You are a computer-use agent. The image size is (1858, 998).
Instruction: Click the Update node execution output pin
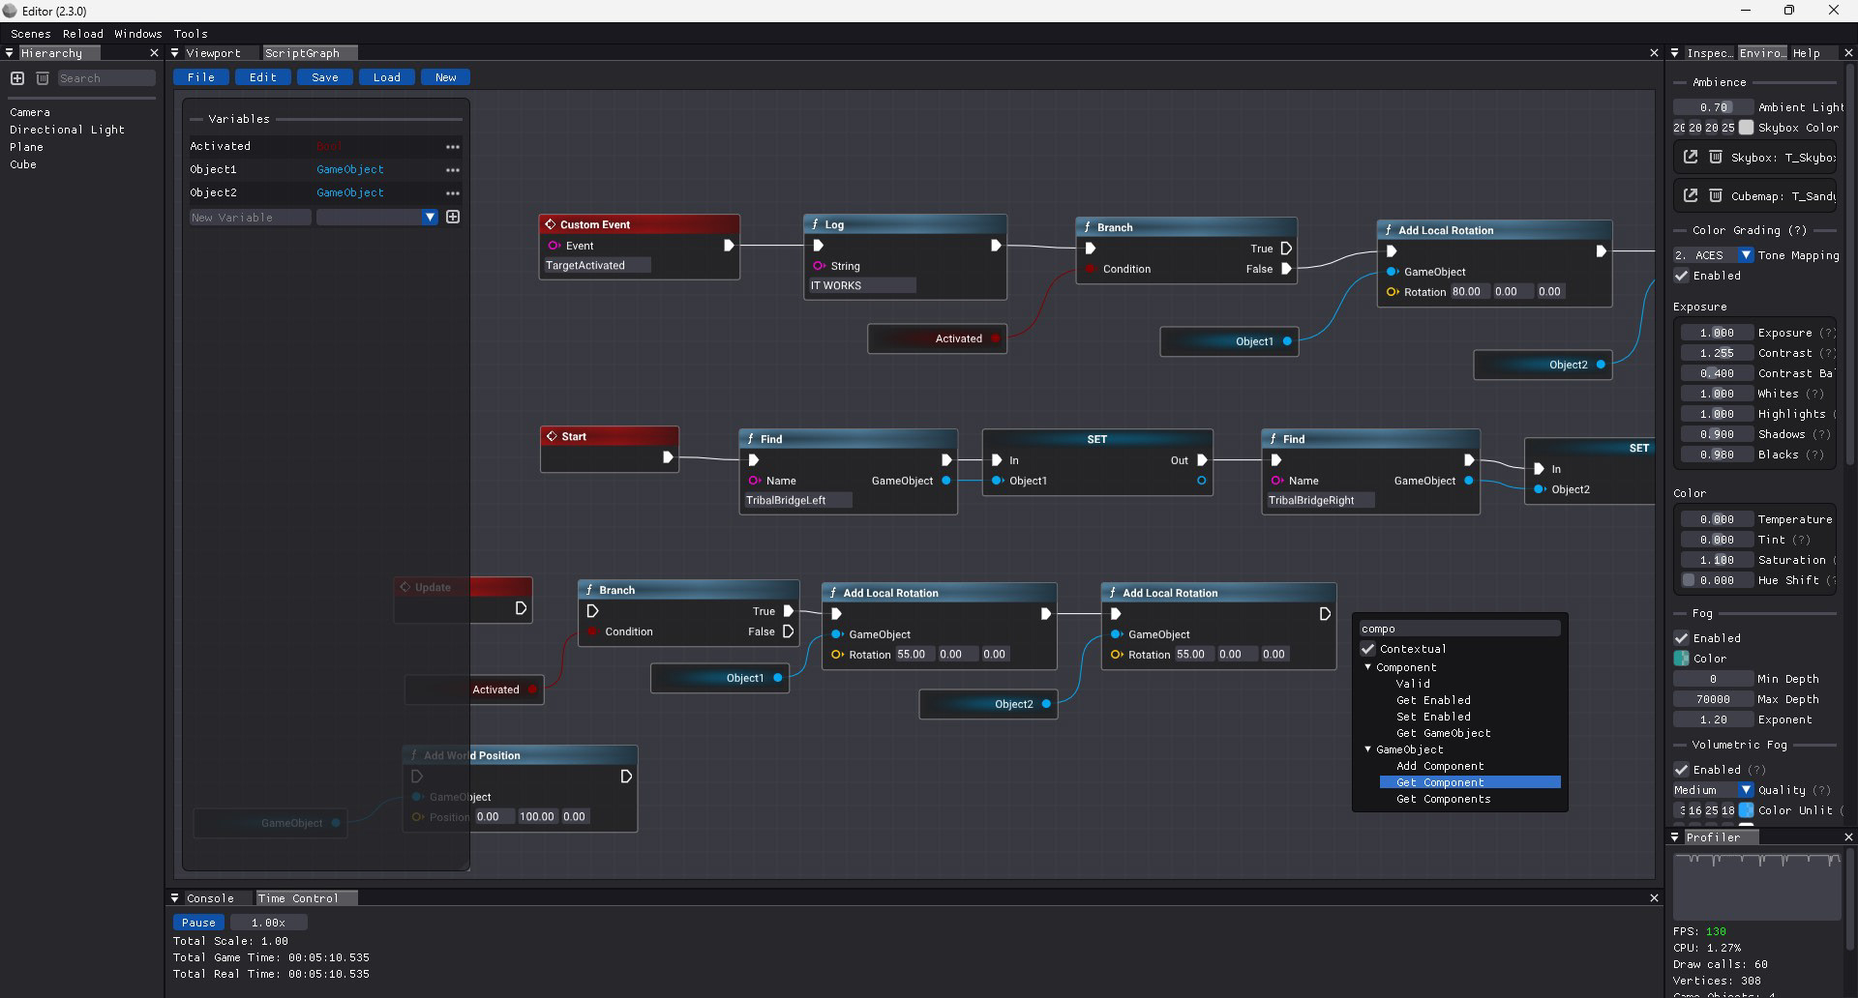(x=521, y=608)
